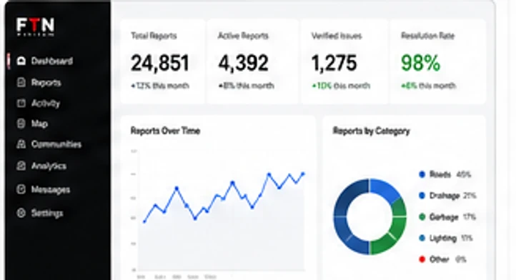Image resolution: width=516 pixels, height=280 pixels.
Task: Click the Messages sidebar icon
Action: 21,189
